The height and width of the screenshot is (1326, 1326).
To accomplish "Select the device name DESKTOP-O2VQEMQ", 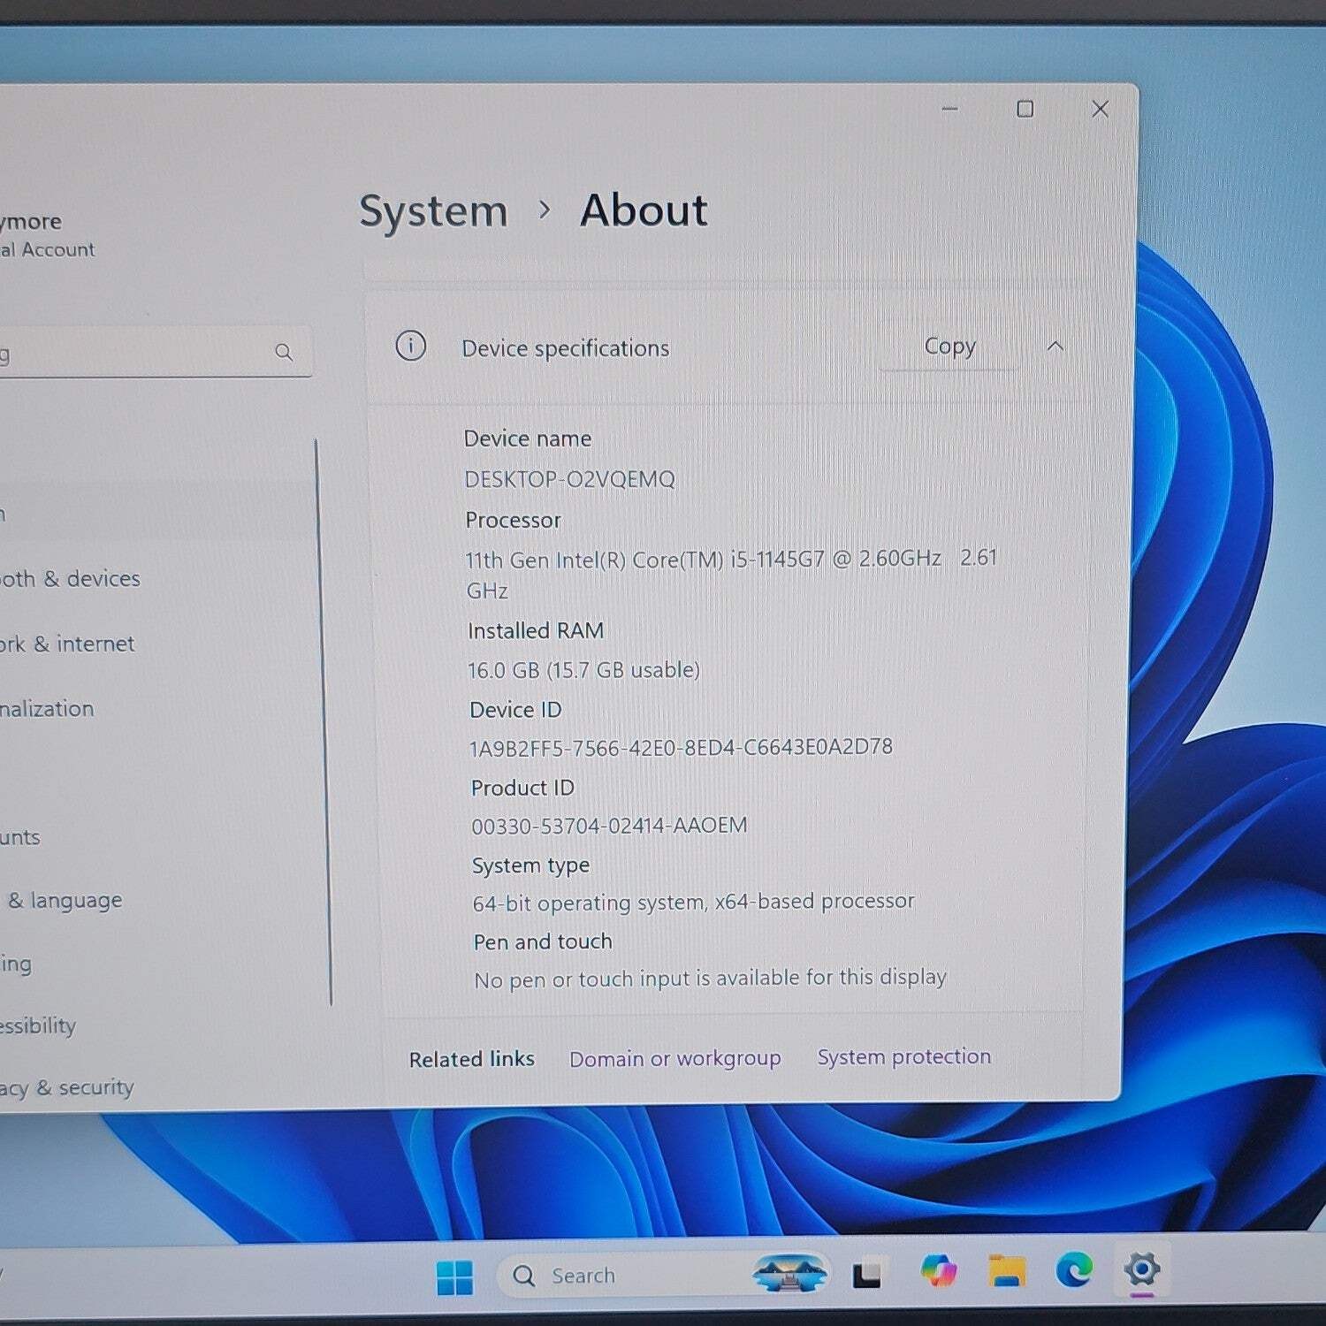I will [x=570, y=480].
